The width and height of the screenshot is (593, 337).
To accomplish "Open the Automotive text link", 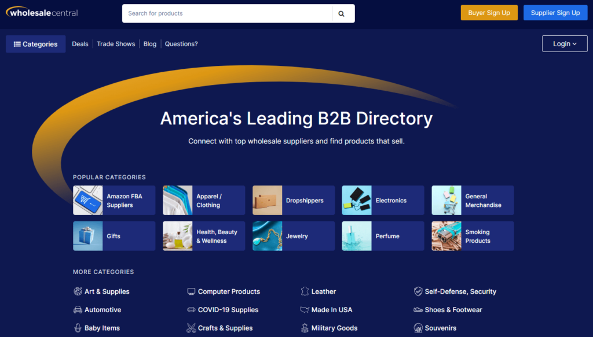I will tap(103, 310).
